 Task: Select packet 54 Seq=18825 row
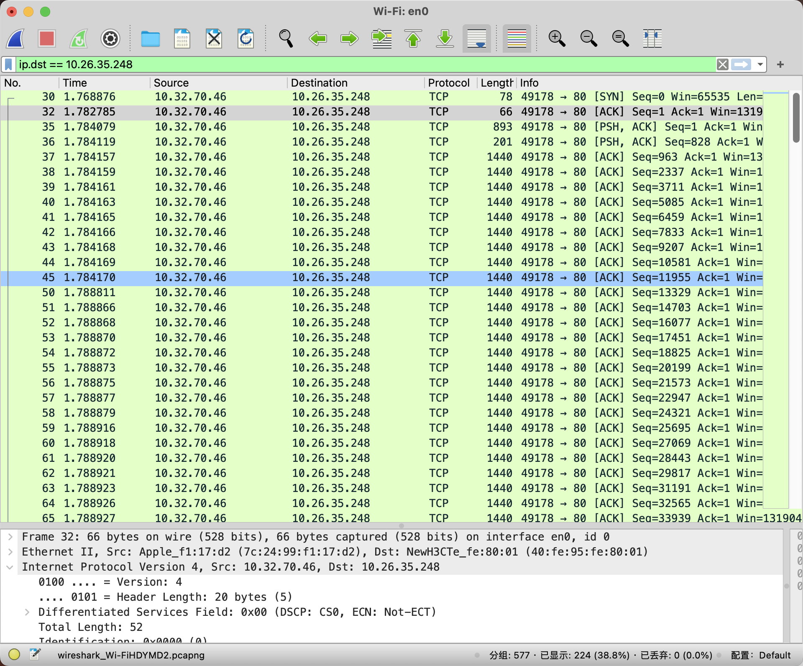381,353
